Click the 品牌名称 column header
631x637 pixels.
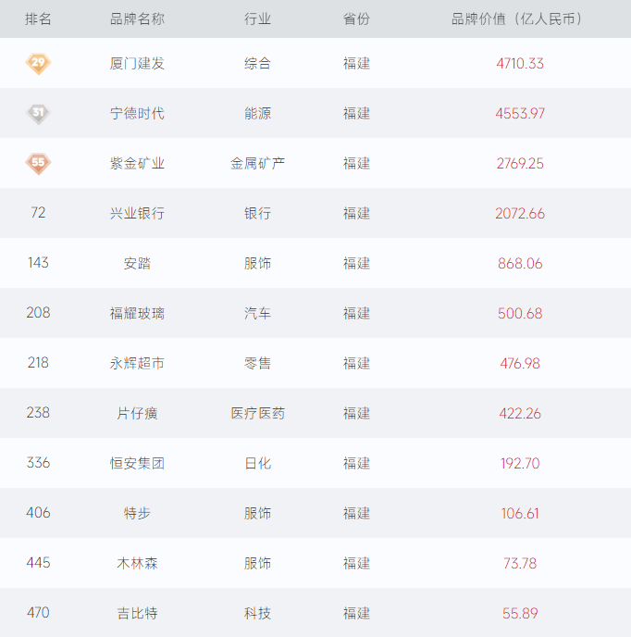pyautogui.click(x=137, y=19)
